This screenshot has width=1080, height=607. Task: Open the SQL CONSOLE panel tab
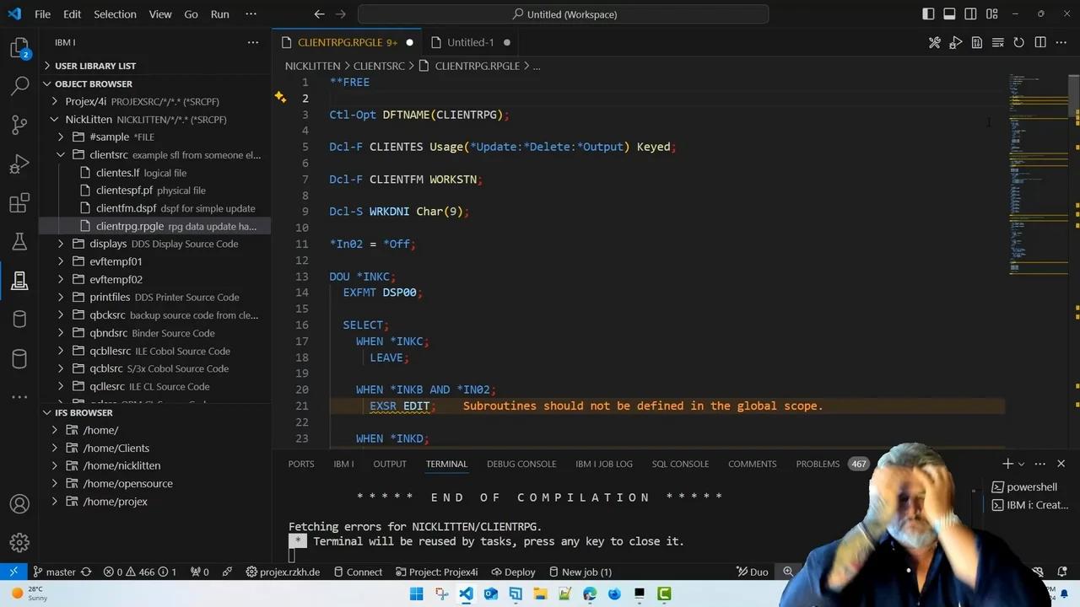click(x=680, y=464)
